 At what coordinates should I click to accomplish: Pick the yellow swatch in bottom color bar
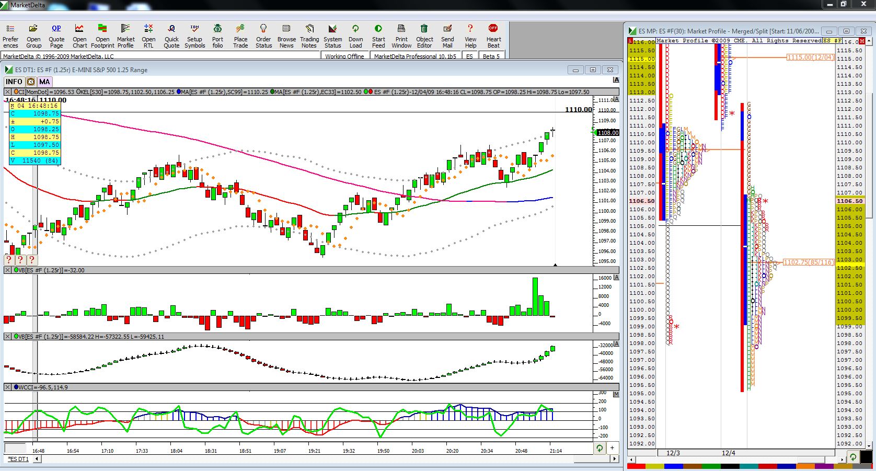coord(655,466)
